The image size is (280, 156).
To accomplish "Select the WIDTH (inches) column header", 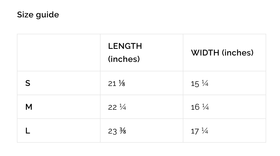I will pyautogui.click(x=222, y=53).
